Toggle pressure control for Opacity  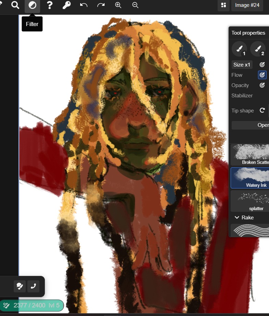[x=262, y=85]
